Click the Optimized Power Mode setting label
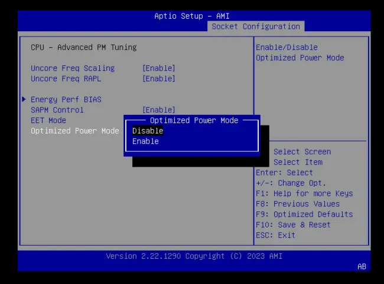 click(74, 131)
